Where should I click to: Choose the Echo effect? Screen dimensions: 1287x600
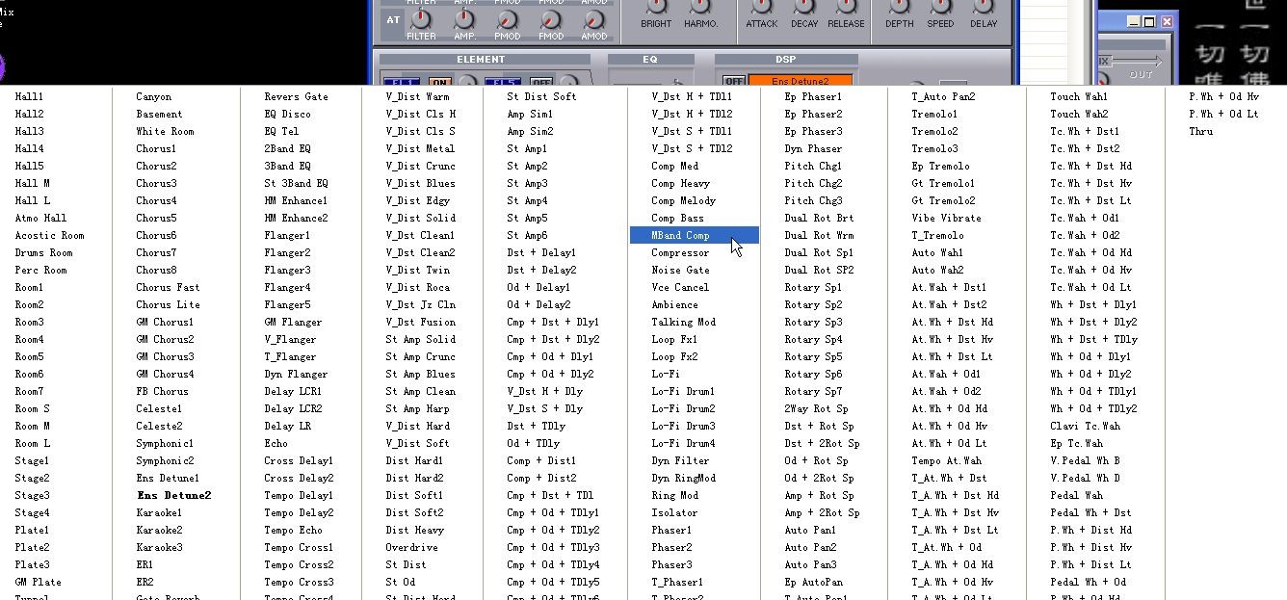[276, 443]
